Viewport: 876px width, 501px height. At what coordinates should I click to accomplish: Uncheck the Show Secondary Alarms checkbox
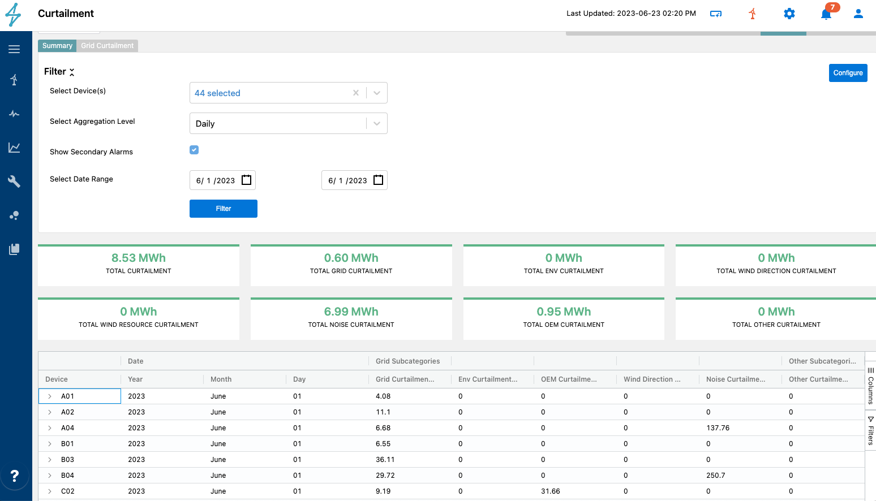coord(194,150)
